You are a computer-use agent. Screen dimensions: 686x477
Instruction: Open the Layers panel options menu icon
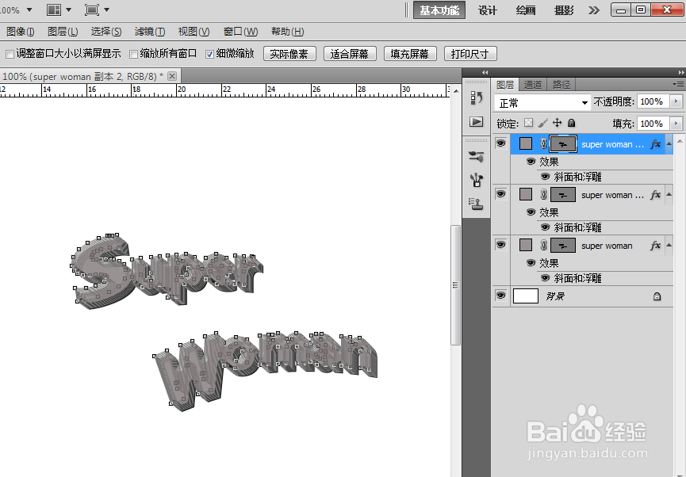678,84
